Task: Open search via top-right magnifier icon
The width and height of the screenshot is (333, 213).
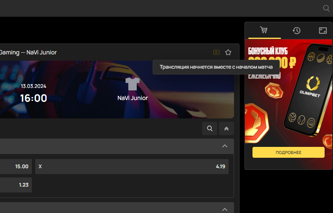Action: (x=326, y=8)
